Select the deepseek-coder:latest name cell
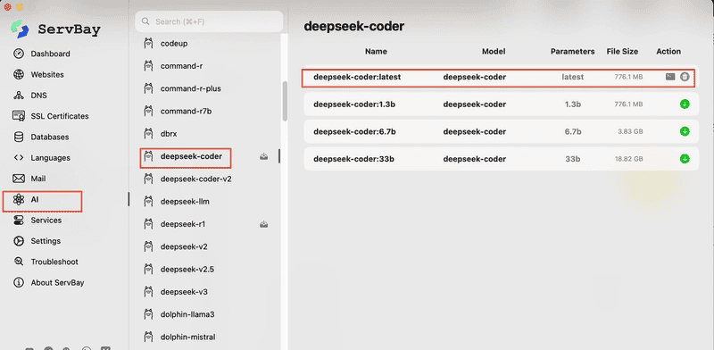Viewport: 714px width, 350px height. (x=357, y=77)
